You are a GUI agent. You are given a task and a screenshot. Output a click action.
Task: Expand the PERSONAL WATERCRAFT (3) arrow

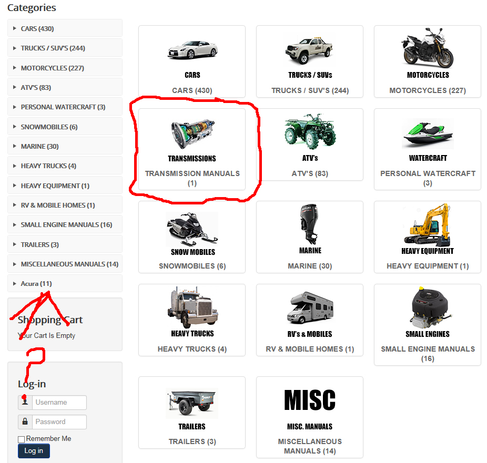coord(14,107)
